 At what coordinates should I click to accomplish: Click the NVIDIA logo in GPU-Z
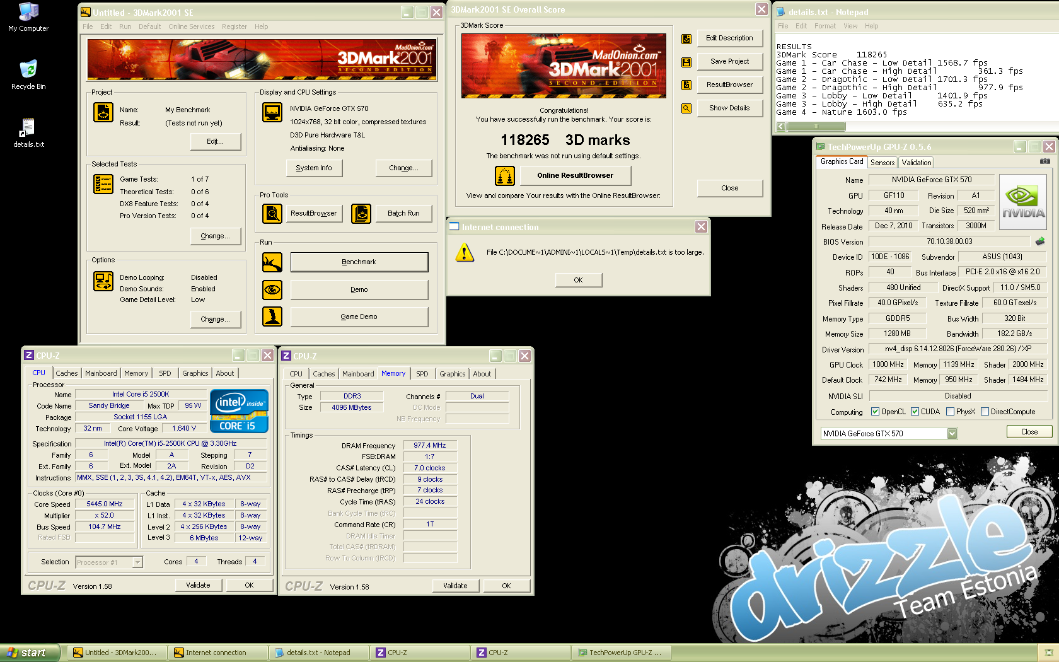(x=1023, y=202)
